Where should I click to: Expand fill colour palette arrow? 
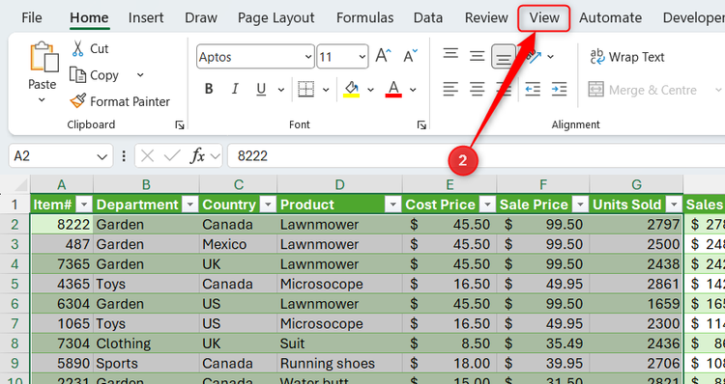coord(370,90)
